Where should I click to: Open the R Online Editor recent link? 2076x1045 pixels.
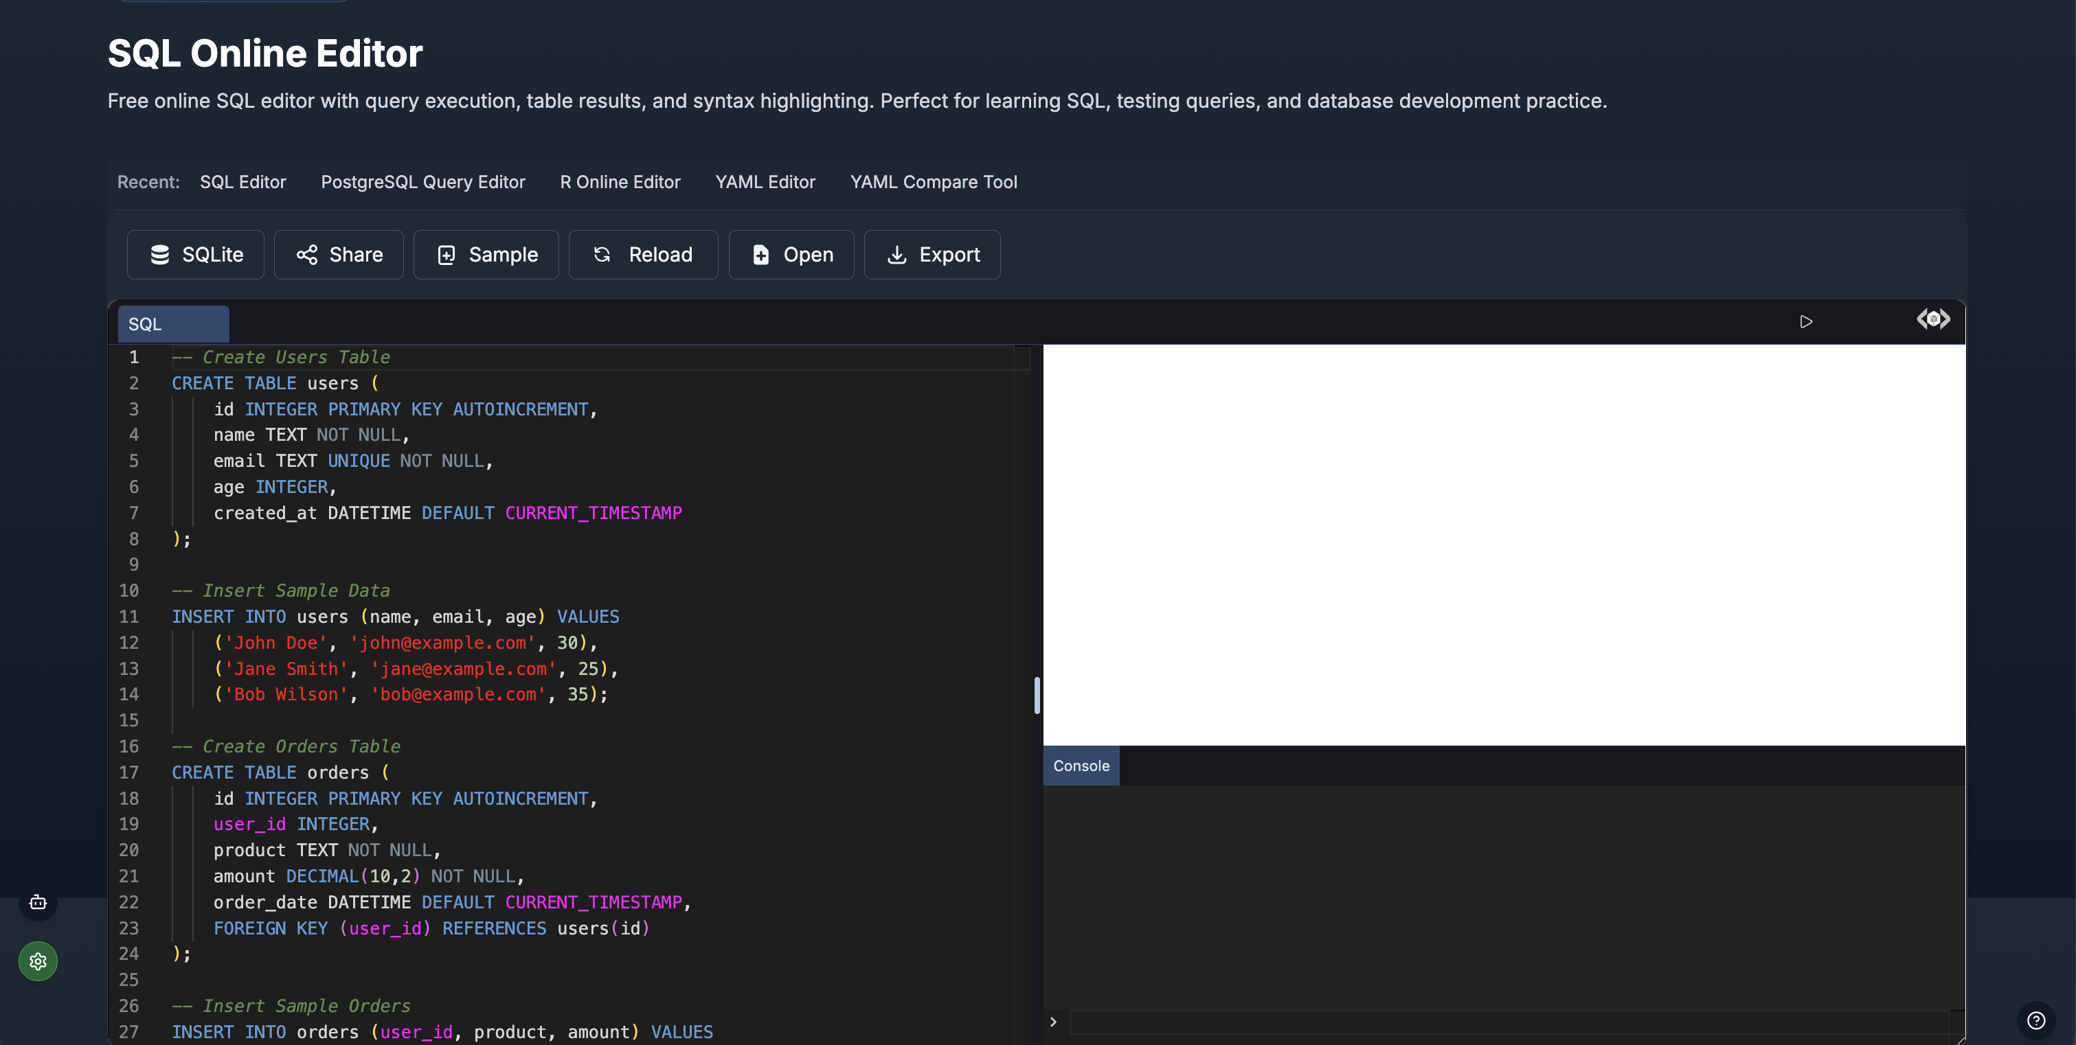click(x=620, y=182)
